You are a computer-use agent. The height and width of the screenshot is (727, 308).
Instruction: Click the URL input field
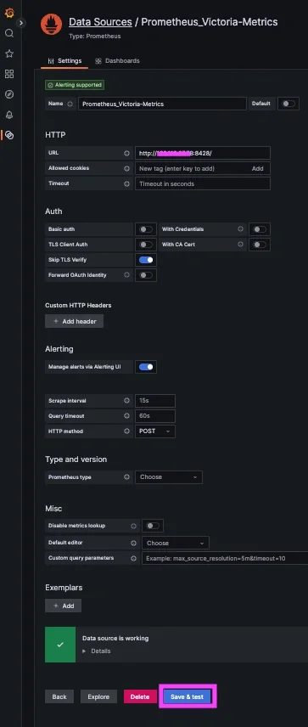pyautogui.click(x=203, y=153)
